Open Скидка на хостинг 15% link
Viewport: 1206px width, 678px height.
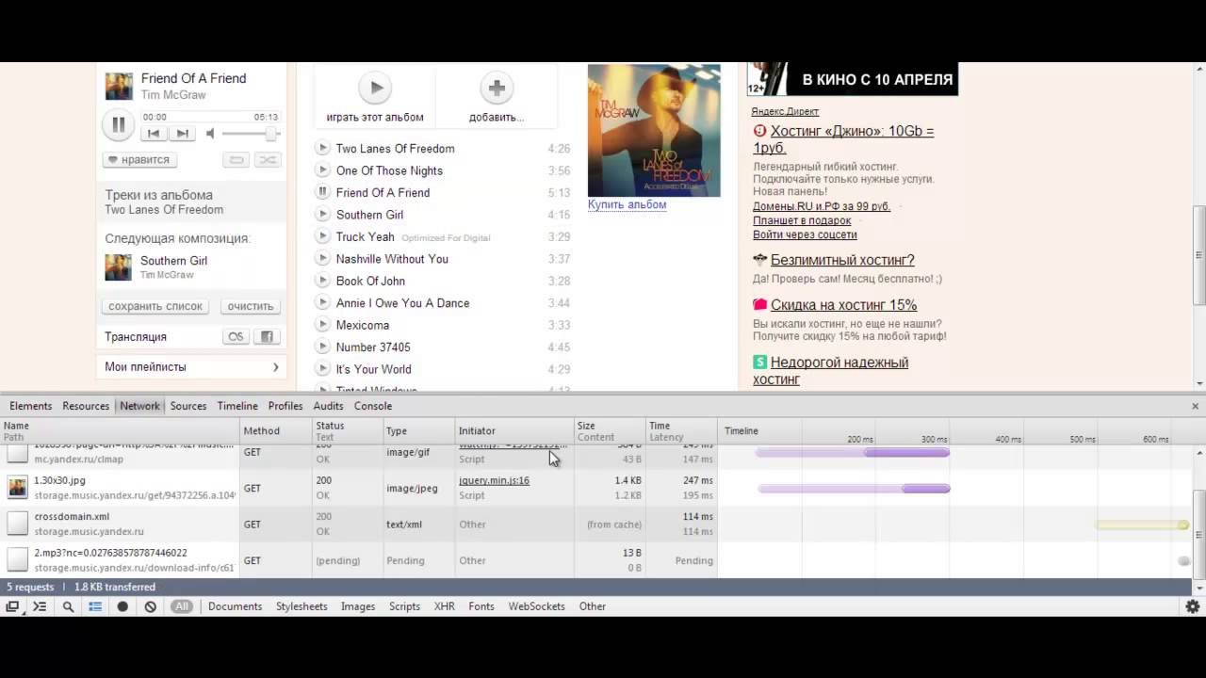tap(843, 305)
